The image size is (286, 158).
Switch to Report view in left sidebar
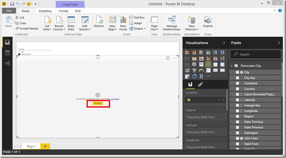coord(7,42)
